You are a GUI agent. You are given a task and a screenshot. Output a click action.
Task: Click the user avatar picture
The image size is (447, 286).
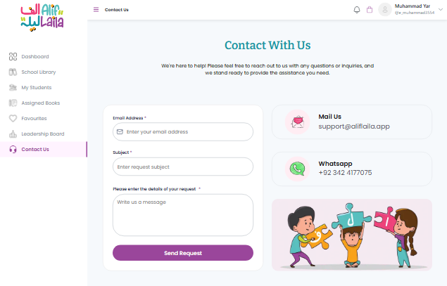pyautogui.click(x=385, y=10)
